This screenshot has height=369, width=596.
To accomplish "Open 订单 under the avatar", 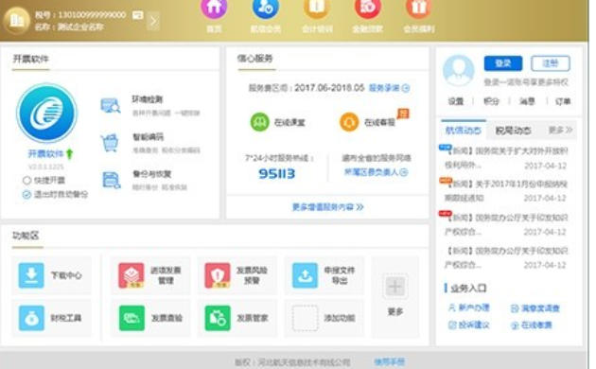I will click(x=563, y=101).
